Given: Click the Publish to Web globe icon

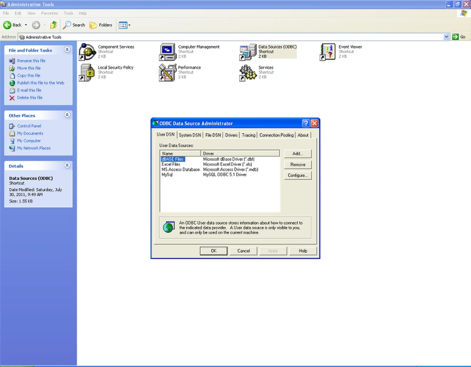Looking at the screenshot, I should [x=12, y=83].
